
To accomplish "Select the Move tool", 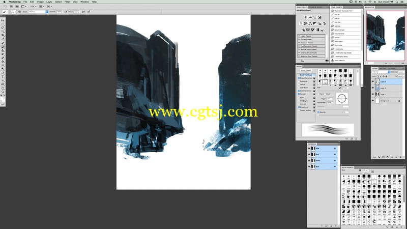I will pos(3,20).
